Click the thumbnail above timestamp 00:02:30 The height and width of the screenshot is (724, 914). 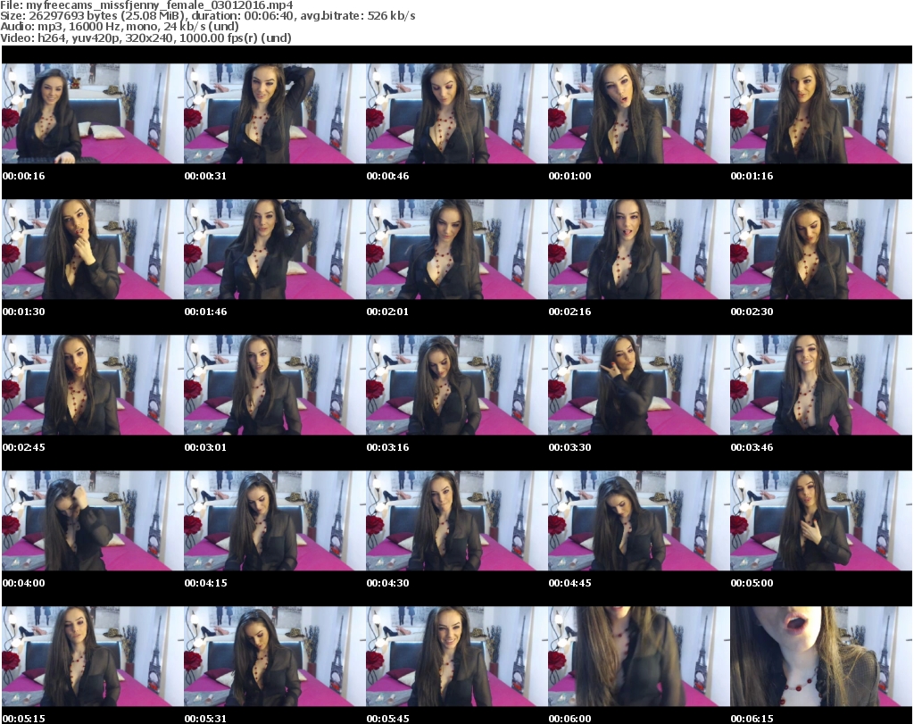821,249
